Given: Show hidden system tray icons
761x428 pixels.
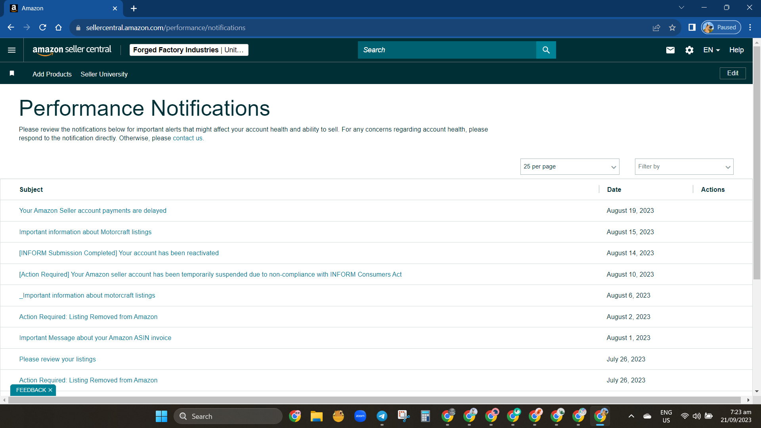Looking at the screenshot, I should (x=631, y=416).
